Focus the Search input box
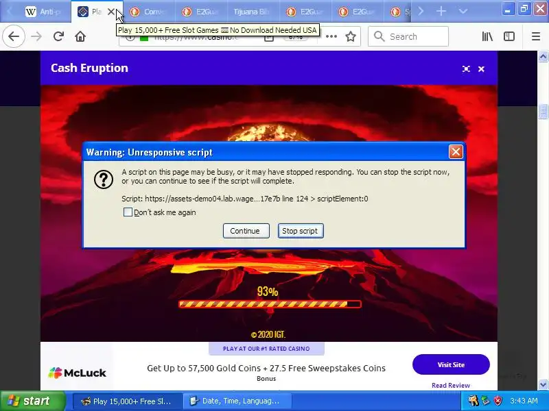This screenshot has height=411, width=549. [x=408, y=36]
